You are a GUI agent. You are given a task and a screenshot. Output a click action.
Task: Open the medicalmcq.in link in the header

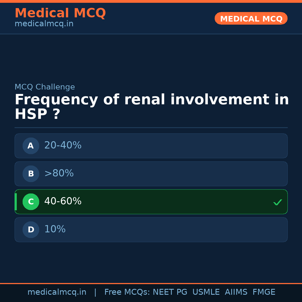44,24
